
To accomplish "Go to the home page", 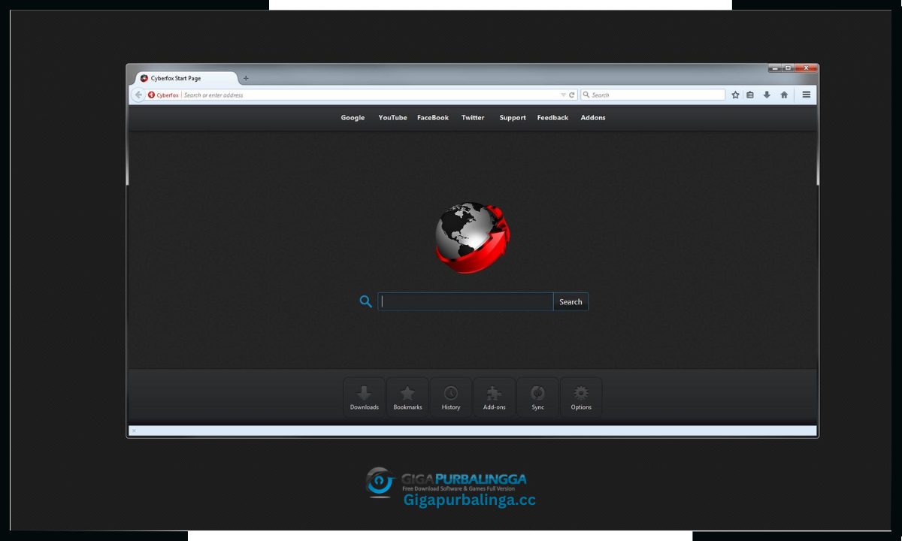I will tap(784, 95).
